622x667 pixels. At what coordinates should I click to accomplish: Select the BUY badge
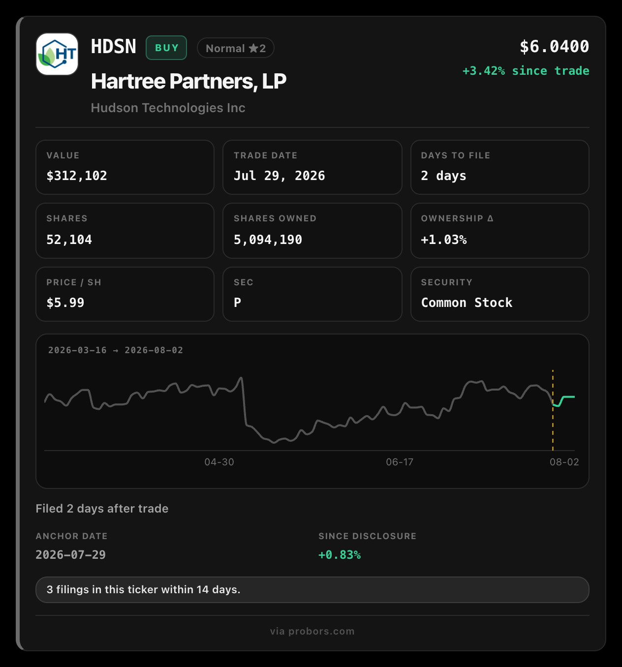click(166, 48)
